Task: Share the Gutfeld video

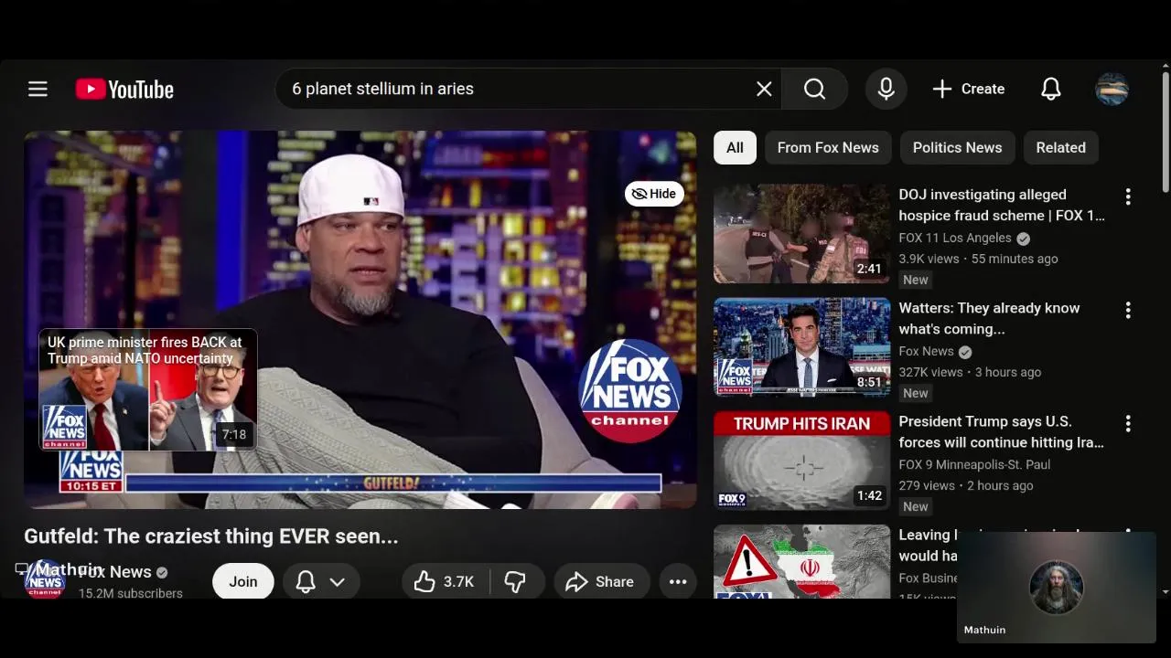Action: point(600,581)
